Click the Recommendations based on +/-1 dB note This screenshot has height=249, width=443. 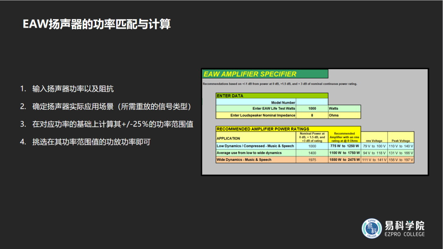tap(280, 84)
